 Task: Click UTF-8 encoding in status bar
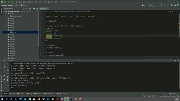[x=154, y=96]
